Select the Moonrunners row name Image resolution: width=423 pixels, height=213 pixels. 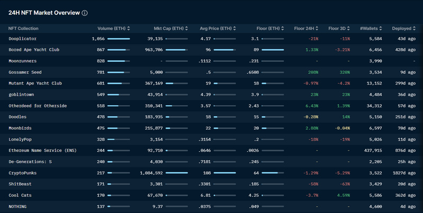coord(22,61)
